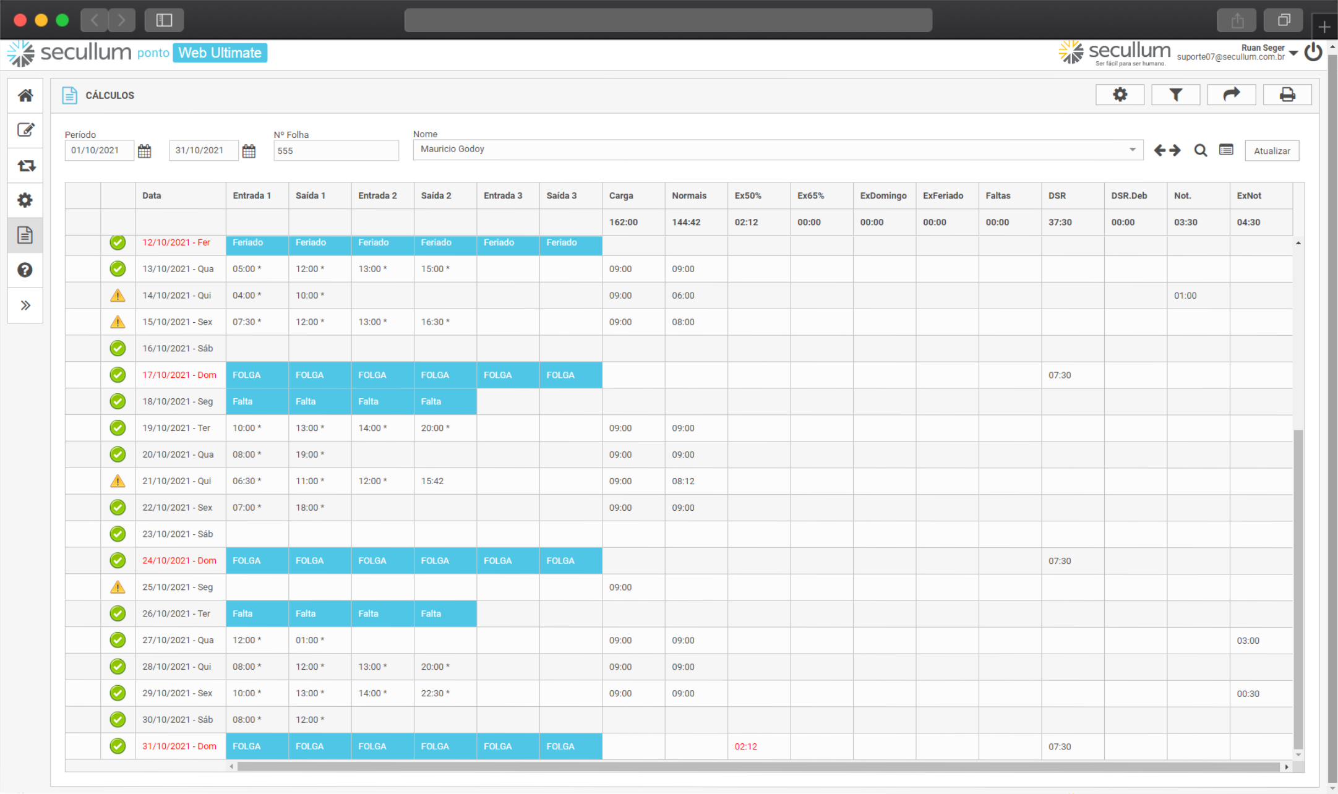Click the Atualizar button
Image resolution: width=1338 pixels, height=794 pixels.
coord(1272,151)
